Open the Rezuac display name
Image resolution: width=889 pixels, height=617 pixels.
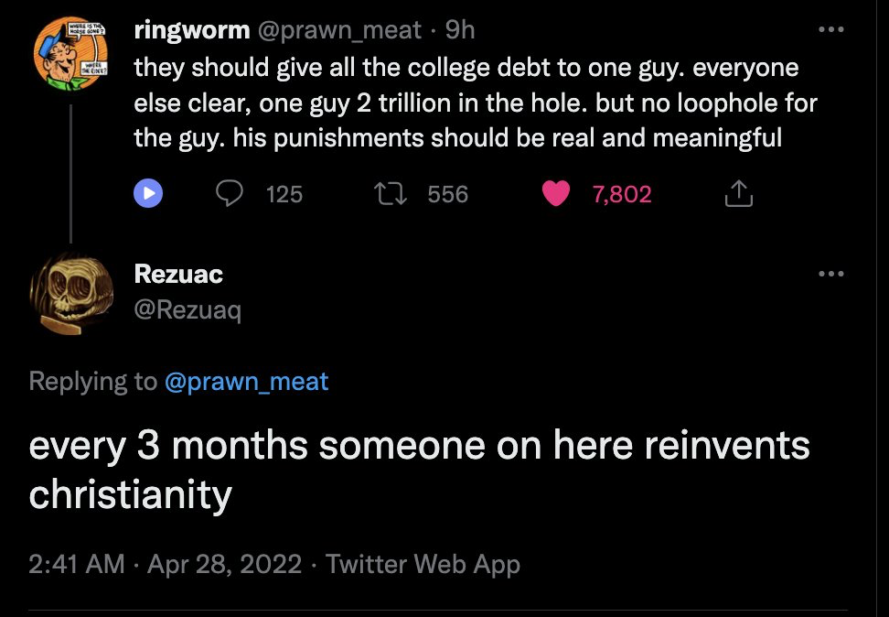[x=178, y=274]
